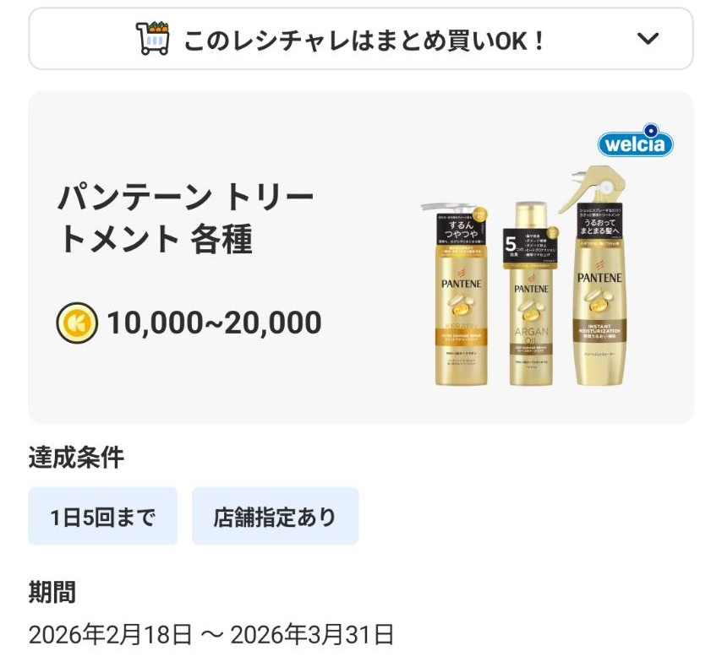The height and width of the screenshot is (662, 722).
Task: Tap the gray product card background
Action: (361, 258)
